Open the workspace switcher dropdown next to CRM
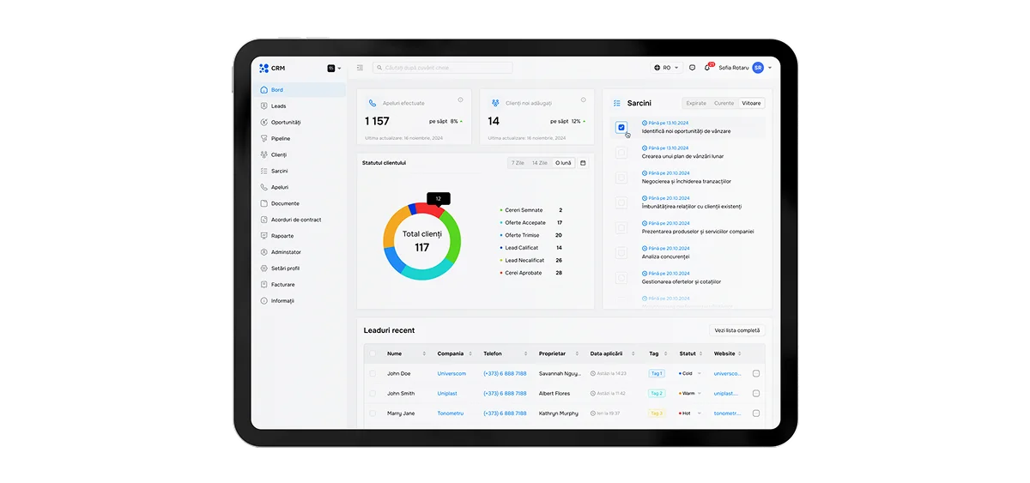The height and width of the screenshot is (483, 1030). (334, 68)
